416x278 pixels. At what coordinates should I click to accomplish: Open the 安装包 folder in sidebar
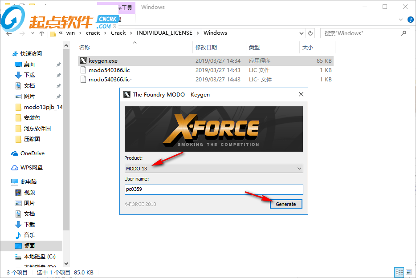32,118
